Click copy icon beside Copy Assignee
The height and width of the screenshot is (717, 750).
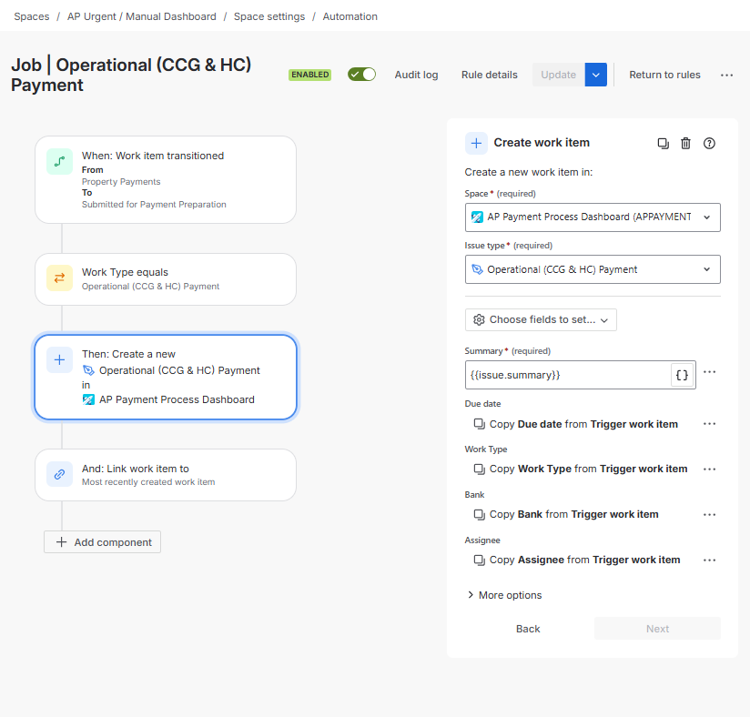pyautogui.click(x=480, y=560)
